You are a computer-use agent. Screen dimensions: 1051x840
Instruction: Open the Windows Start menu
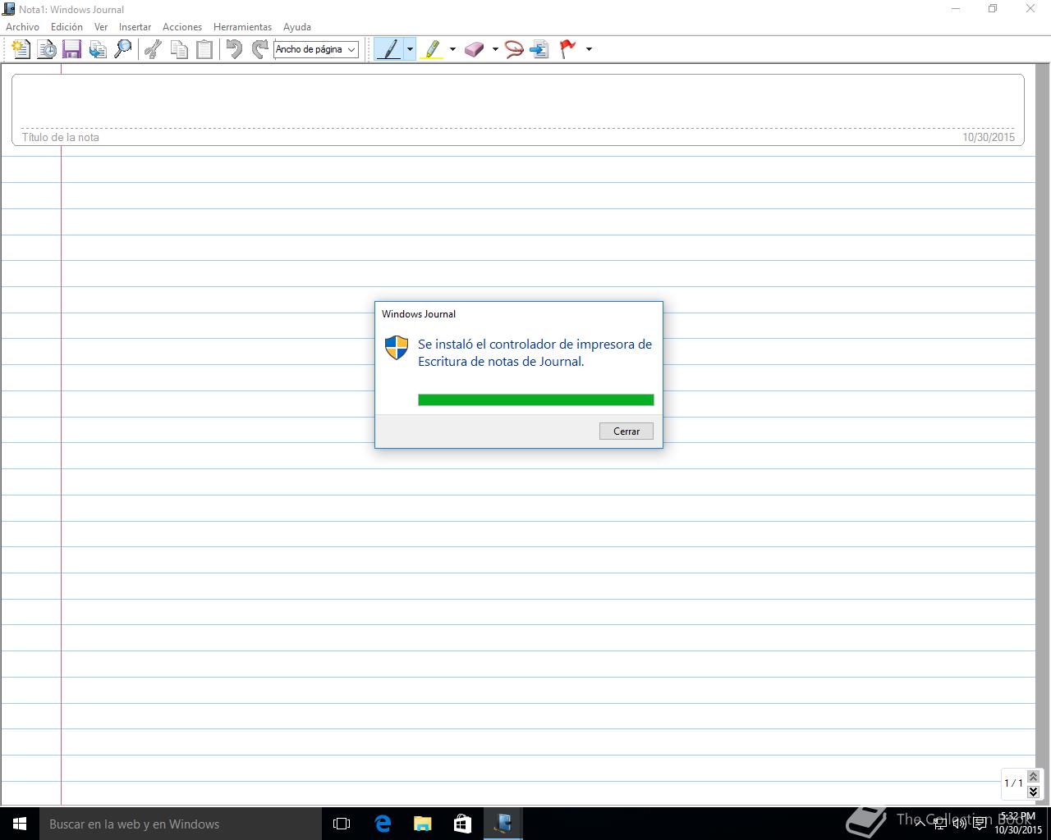[20, 824]
